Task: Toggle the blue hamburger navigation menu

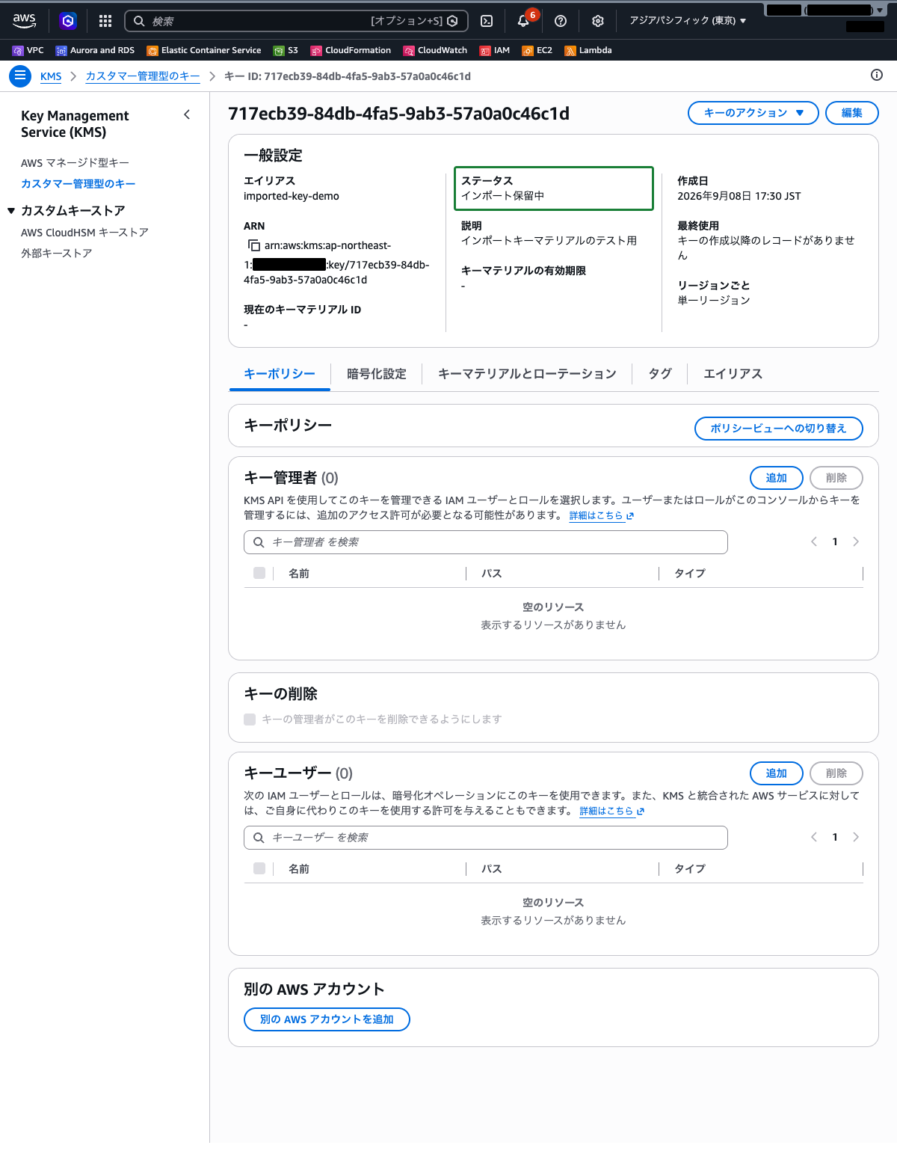Action: [20, 76]
